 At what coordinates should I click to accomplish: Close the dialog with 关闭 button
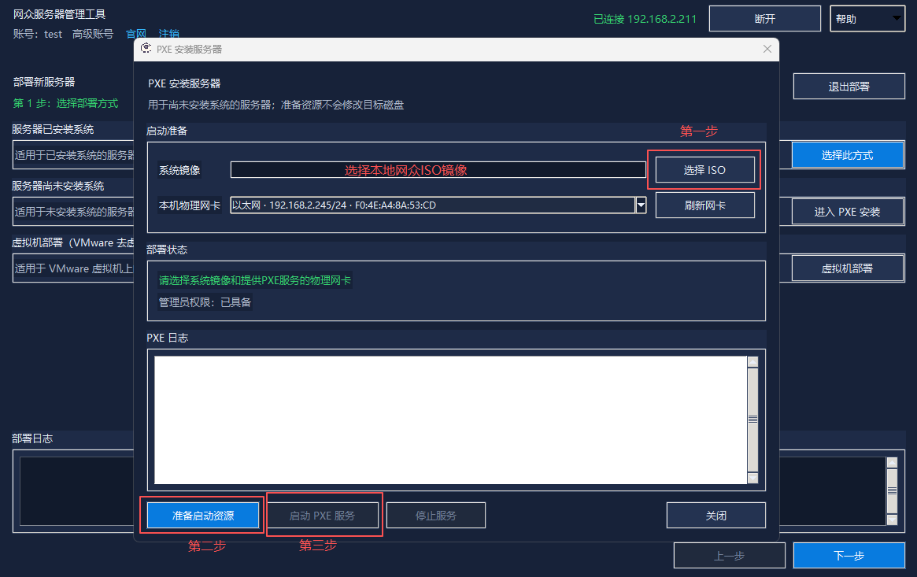point(715,516)
